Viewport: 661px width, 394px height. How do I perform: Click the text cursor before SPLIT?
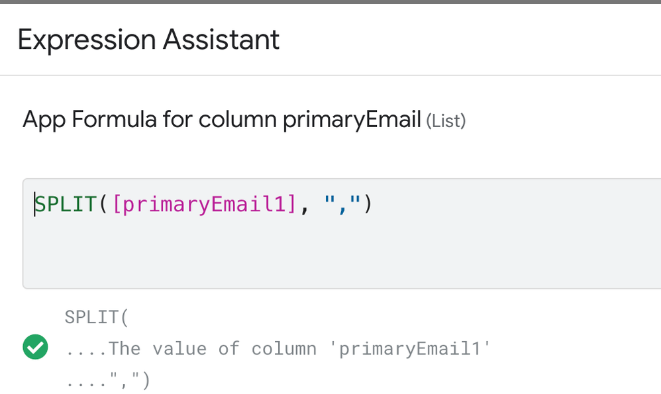[x=34, y=205]
